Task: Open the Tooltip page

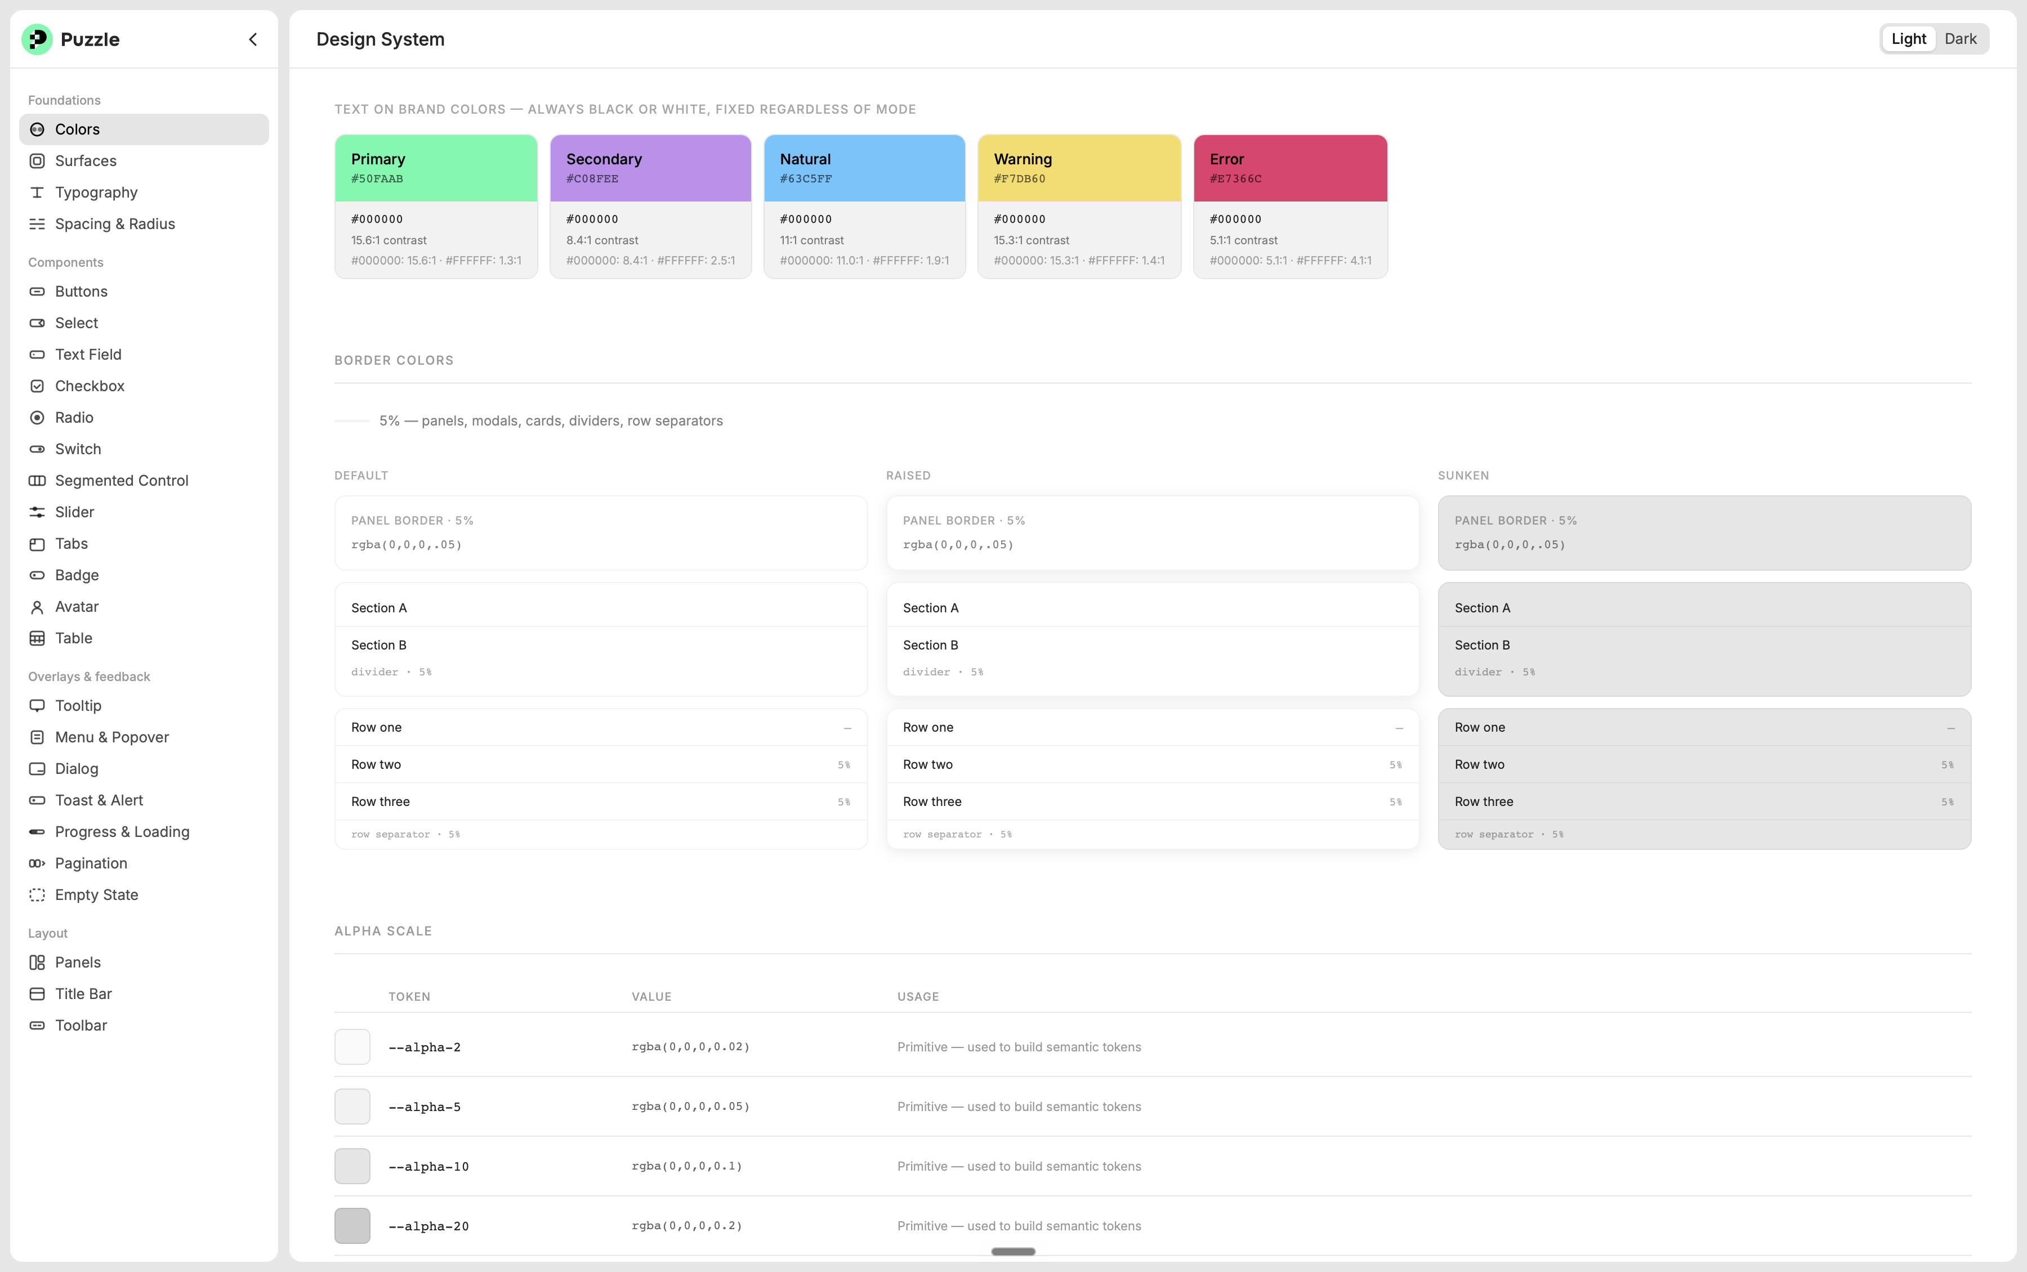Action: coord(144,706)
